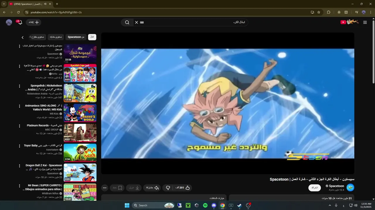Share the video (مشاركة)
Screen dimensions: 375x210
click(x=152, y=188)
